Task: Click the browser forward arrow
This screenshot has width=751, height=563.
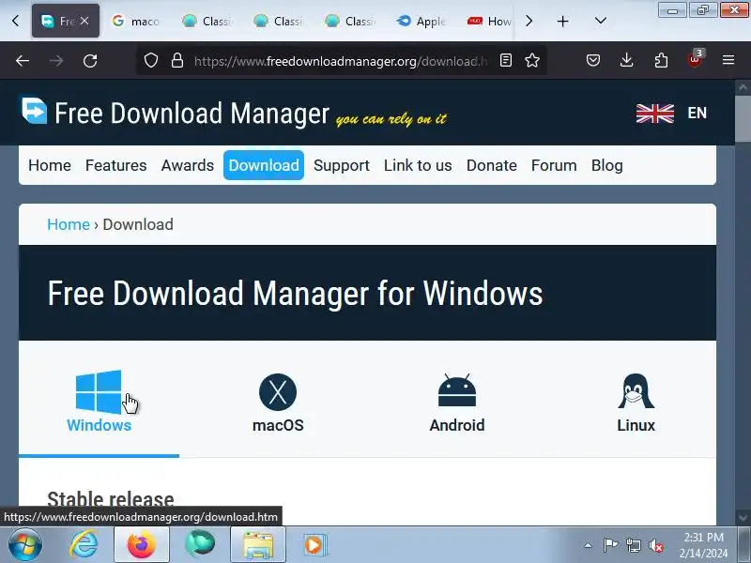Action: point(56,61)
